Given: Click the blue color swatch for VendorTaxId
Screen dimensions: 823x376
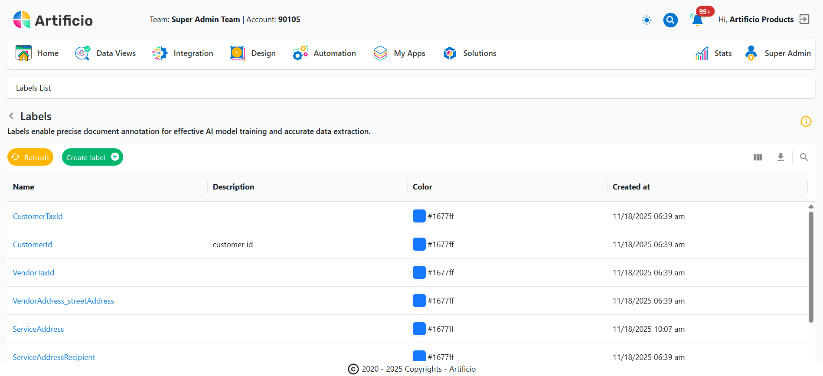Looking at the screenshot, I should coord(419,272).
